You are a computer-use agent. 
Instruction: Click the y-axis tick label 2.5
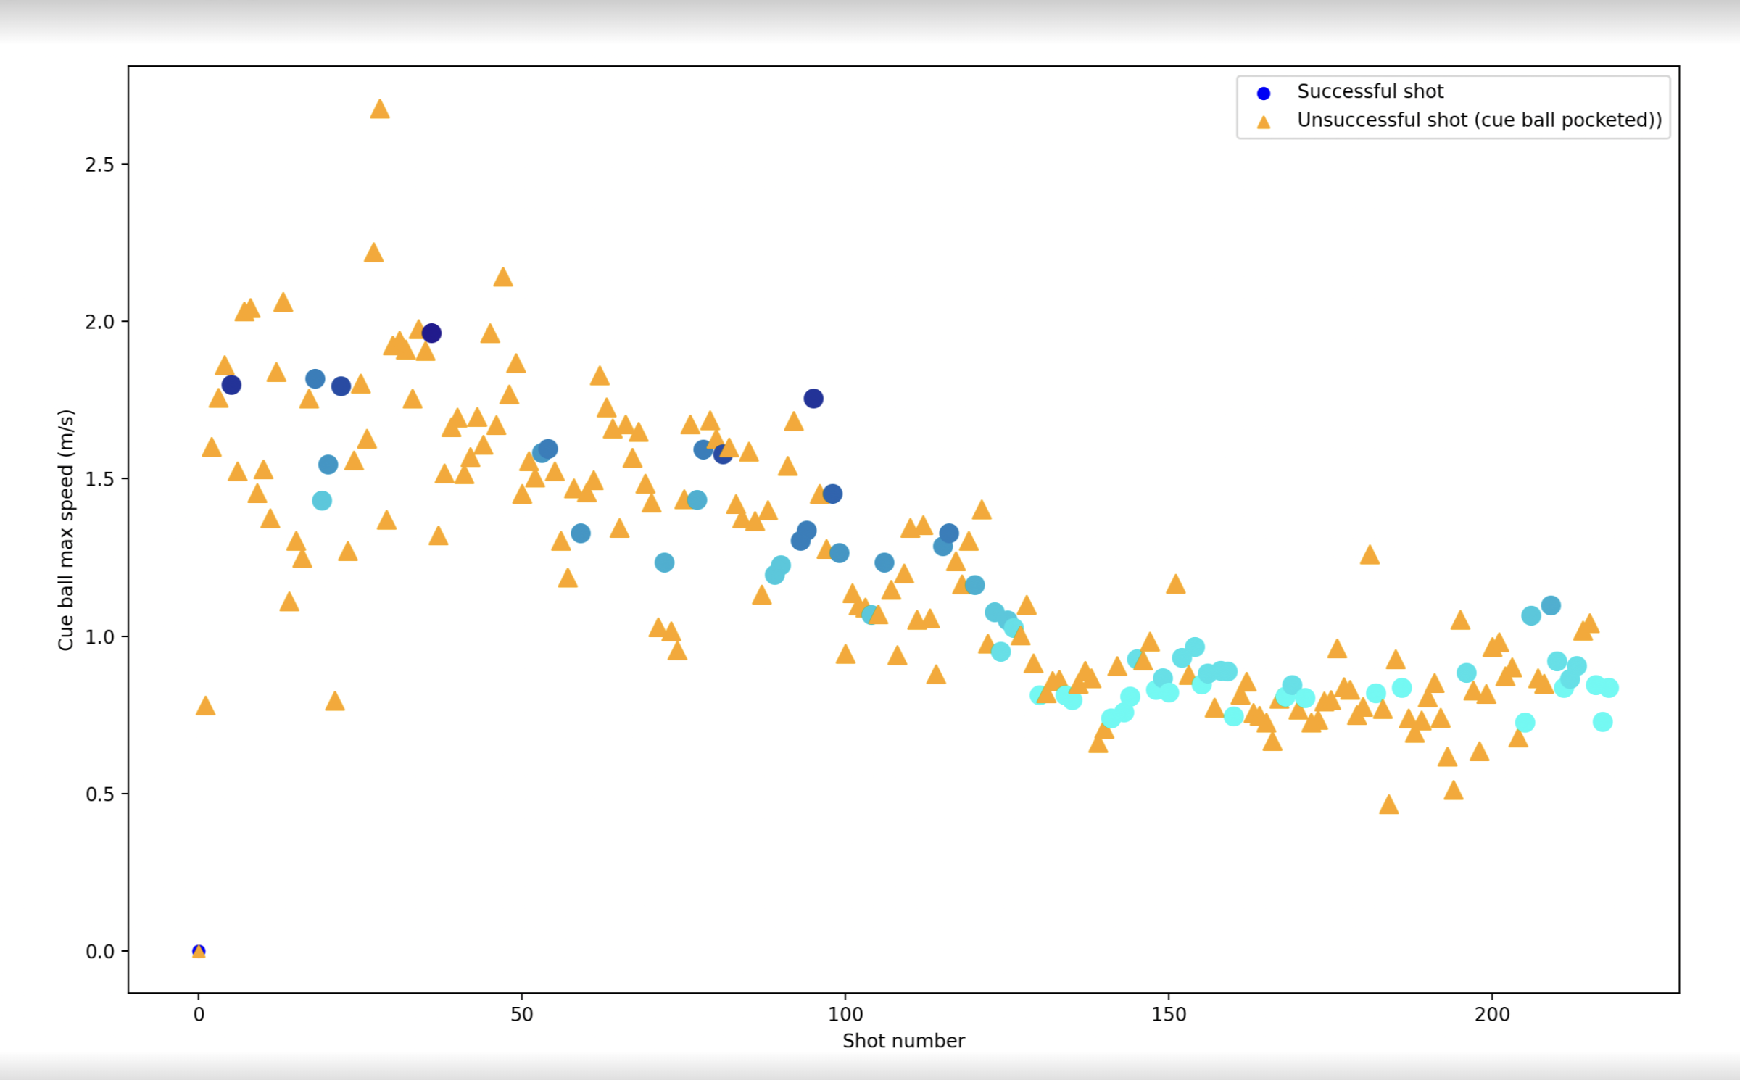(x=100, y=165)
